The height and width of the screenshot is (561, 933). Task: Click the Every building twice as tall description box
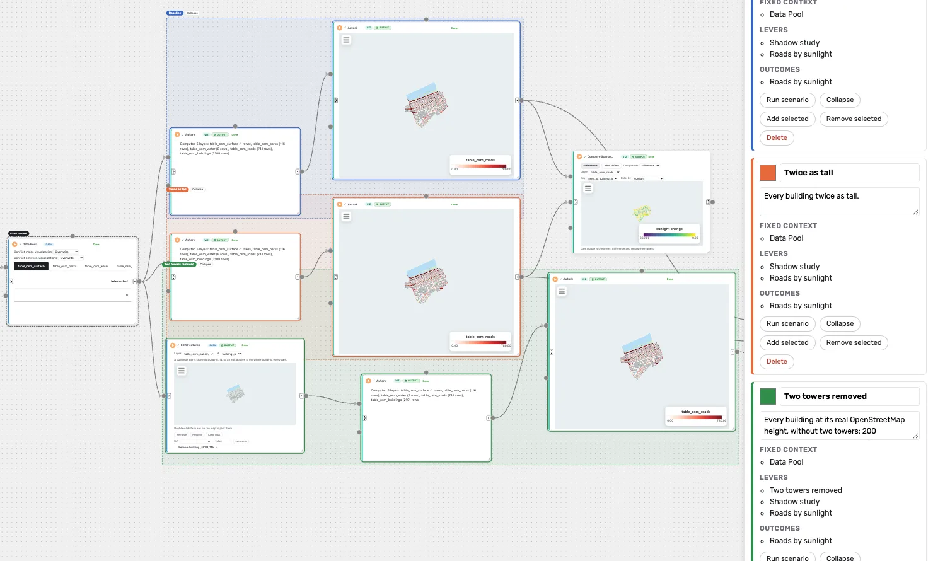click(x=839, y=202)
